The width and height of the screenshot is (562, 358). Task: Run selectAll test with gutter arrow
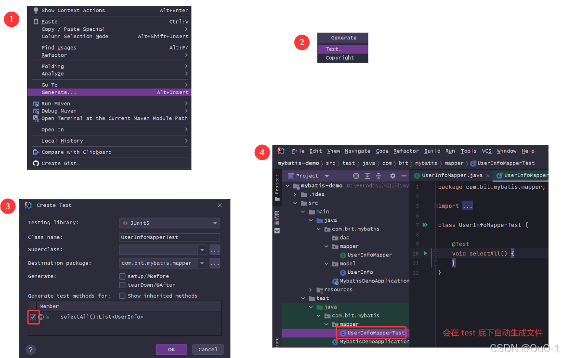(425, 254)
